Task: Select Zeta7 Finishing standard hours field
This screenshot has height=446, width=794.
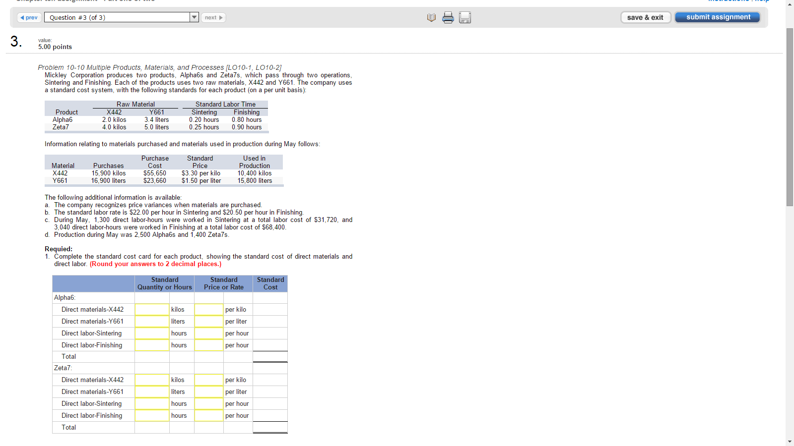Action: (x=152, y=416)
